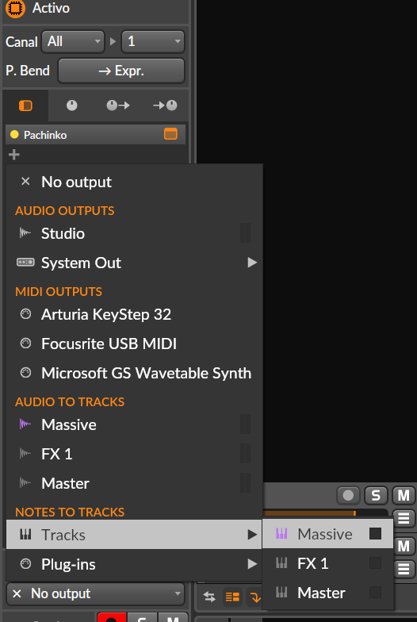The height and width of the screenshot is (622, 417).
Task: Click the P. Bend Expr. button
Action: click(121, 71)
